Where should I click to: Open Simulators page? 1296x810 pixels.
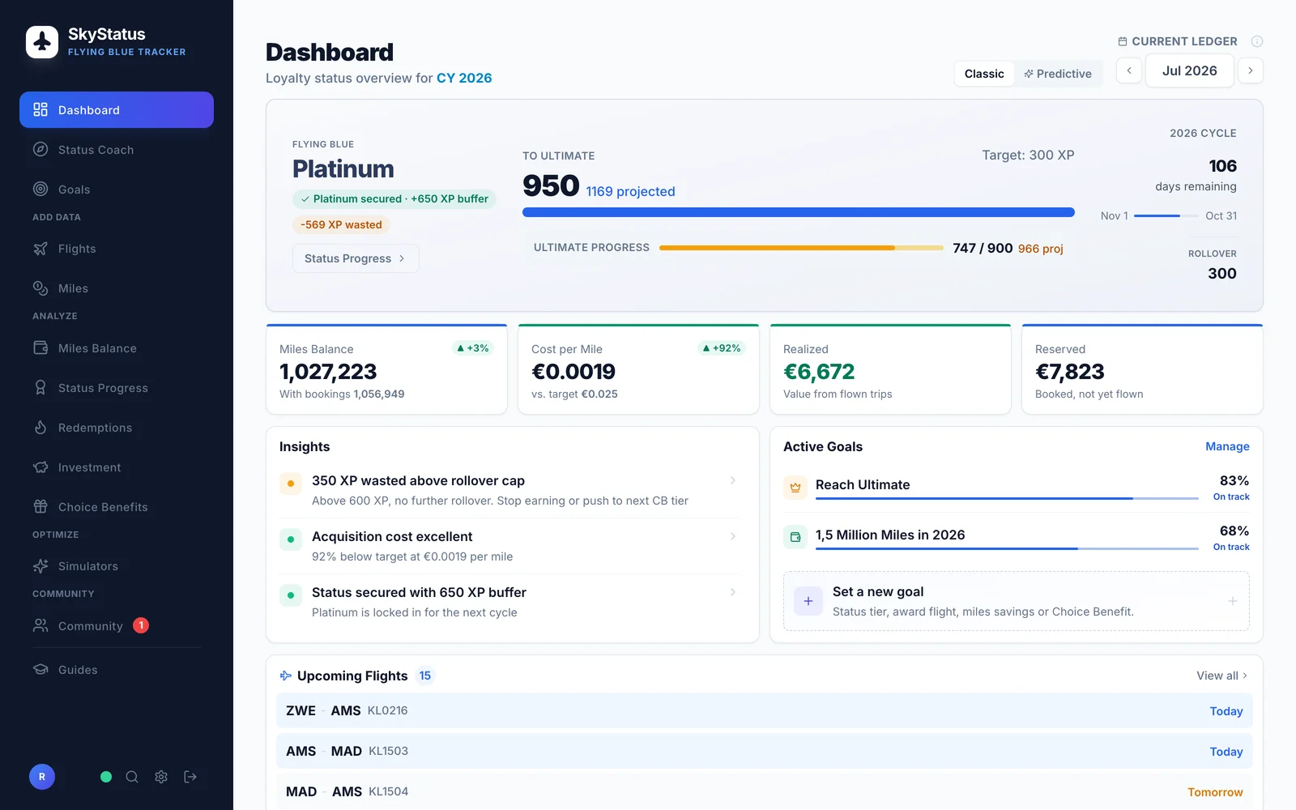pyautogui.click(x=117, y=566)
